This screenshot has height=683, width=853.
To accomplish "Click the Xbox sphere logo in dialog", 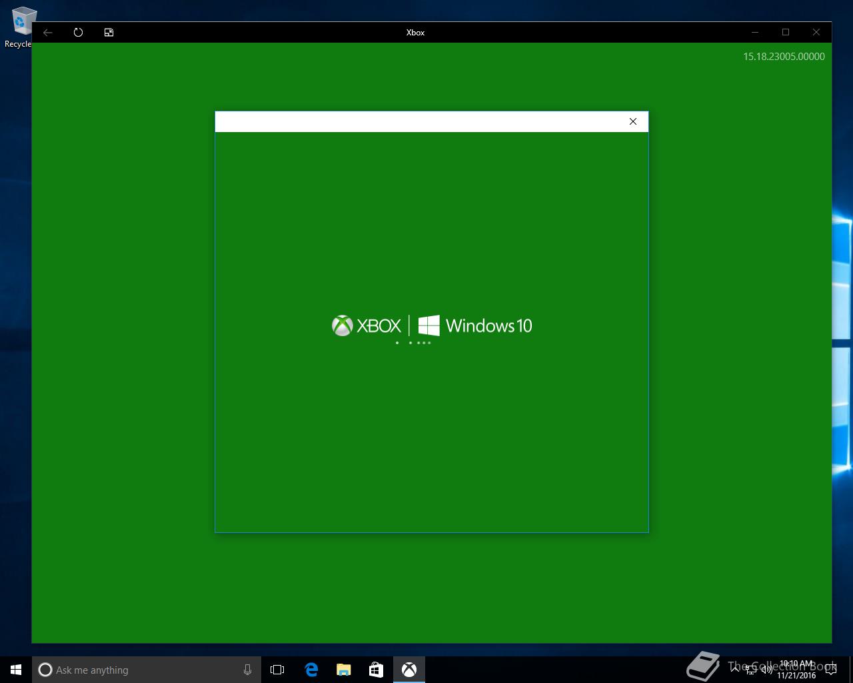I will [x=342, y=325].
